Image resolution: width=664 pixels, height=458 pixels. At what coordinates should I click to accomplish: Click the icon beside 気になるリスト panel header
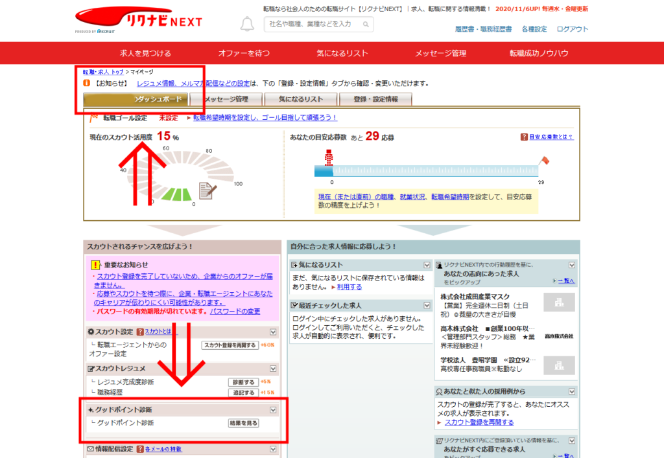294,265
